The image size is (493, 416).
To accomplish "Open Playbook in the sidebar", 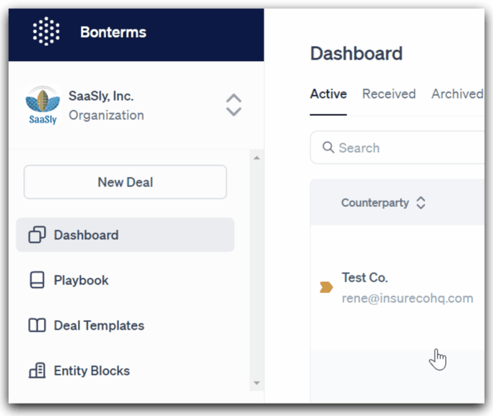I will point(125,280).
